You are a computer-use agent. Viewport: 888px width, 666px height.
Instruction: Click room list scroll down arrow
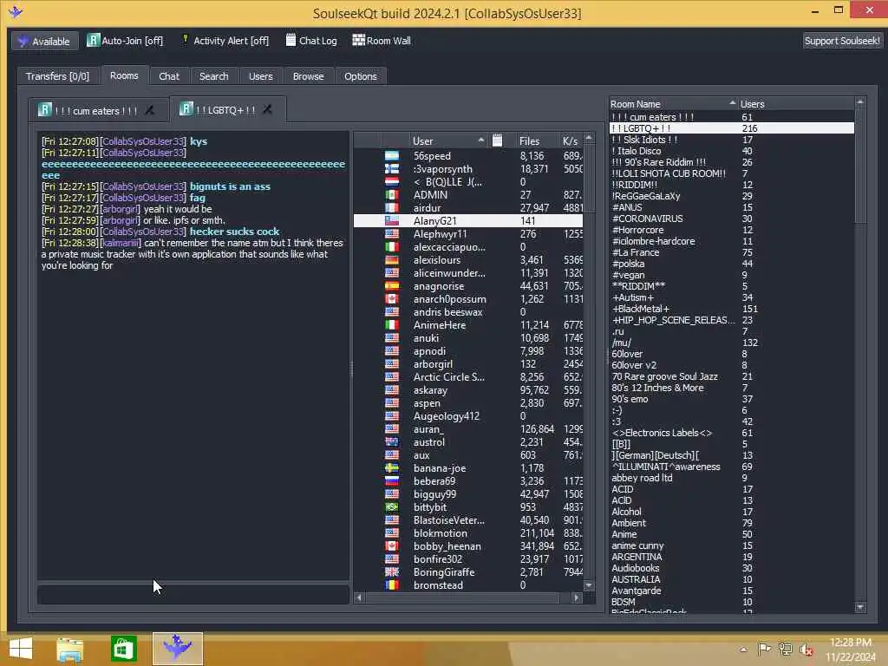click(860, 607)
